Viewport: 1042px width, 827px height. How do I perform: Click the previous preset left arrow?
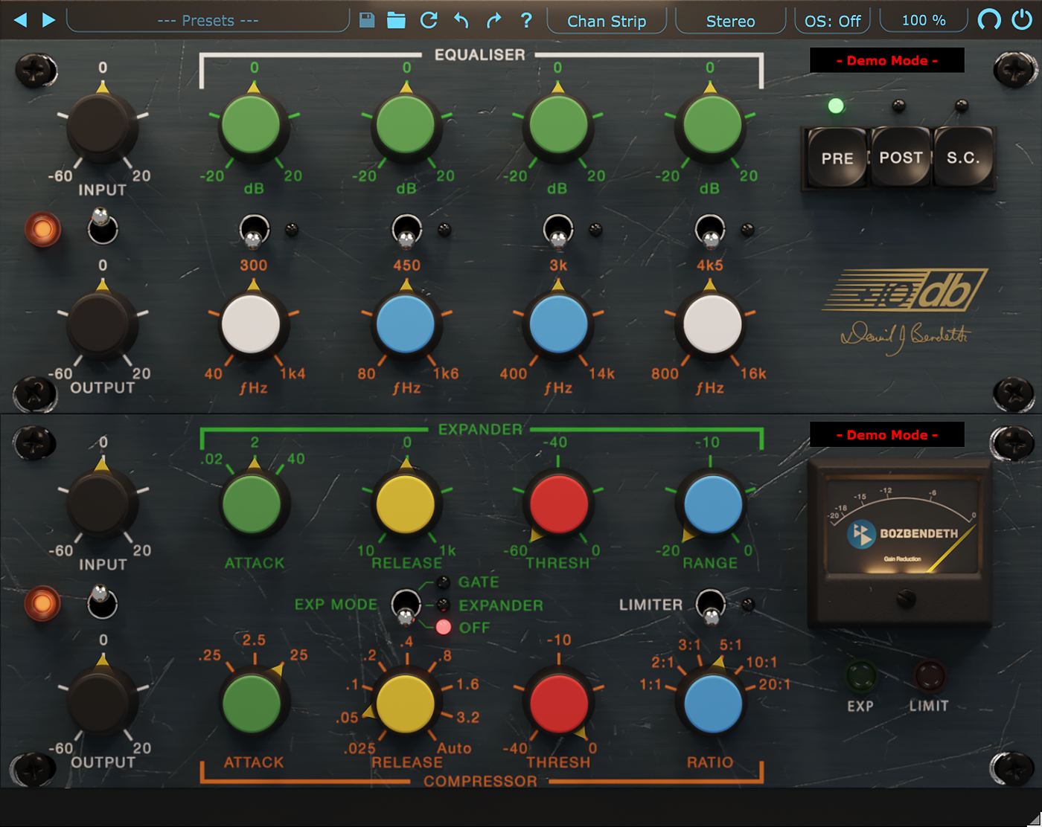coord(20,20)
